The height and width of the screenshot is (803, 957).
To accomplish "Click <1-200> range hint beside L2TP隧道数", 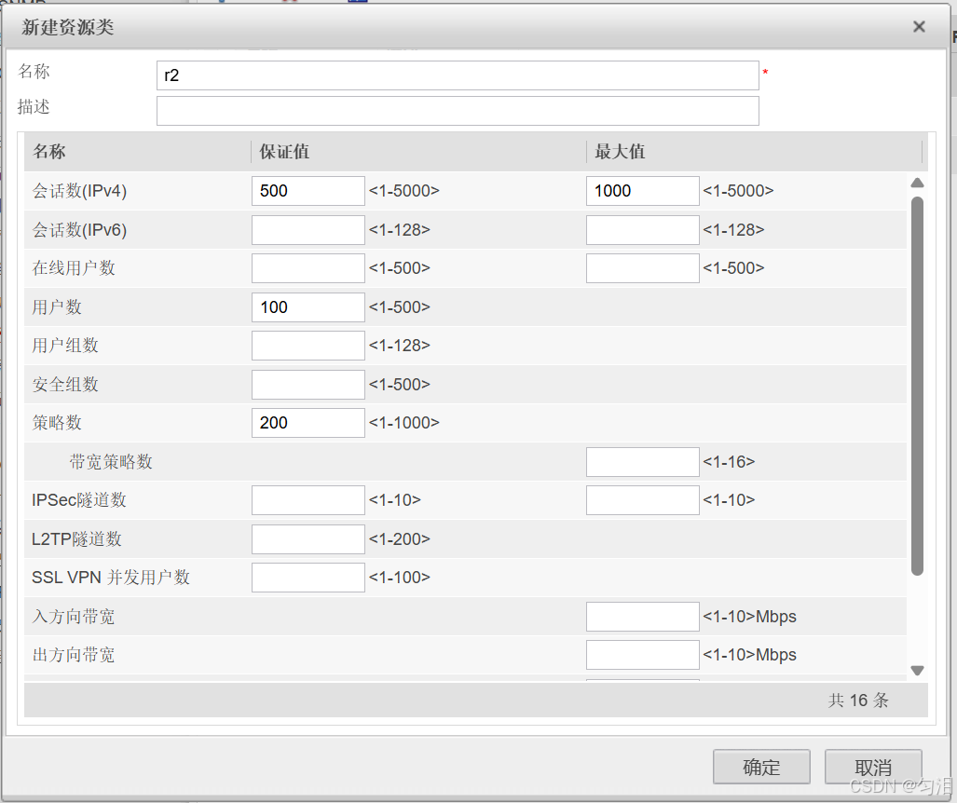I will point(399,539).
